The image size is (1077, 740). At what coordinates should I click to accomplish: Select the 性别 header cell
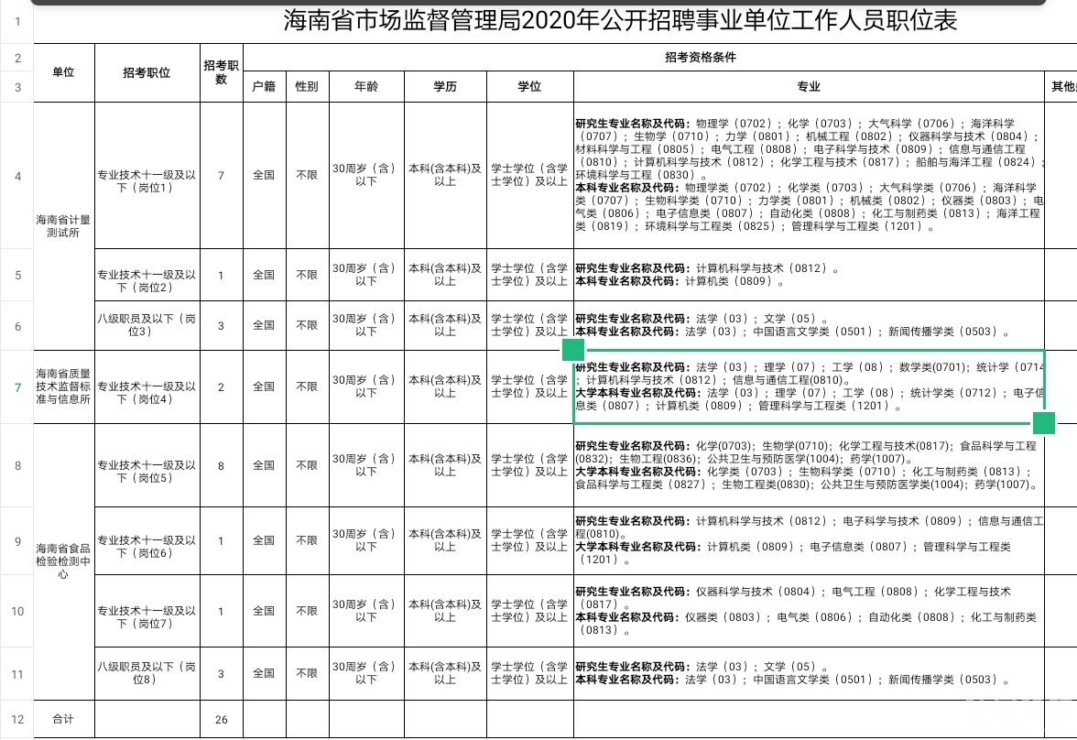(x=307, y=87)
